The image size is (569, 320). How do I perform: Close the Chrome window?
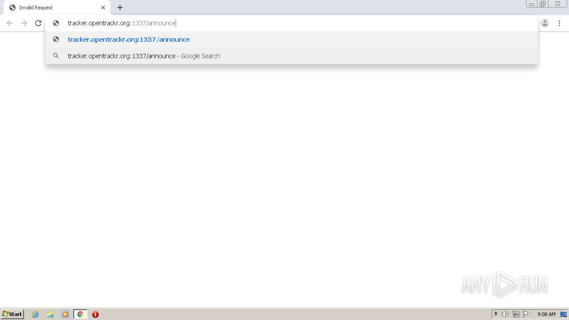click(557, 4)
